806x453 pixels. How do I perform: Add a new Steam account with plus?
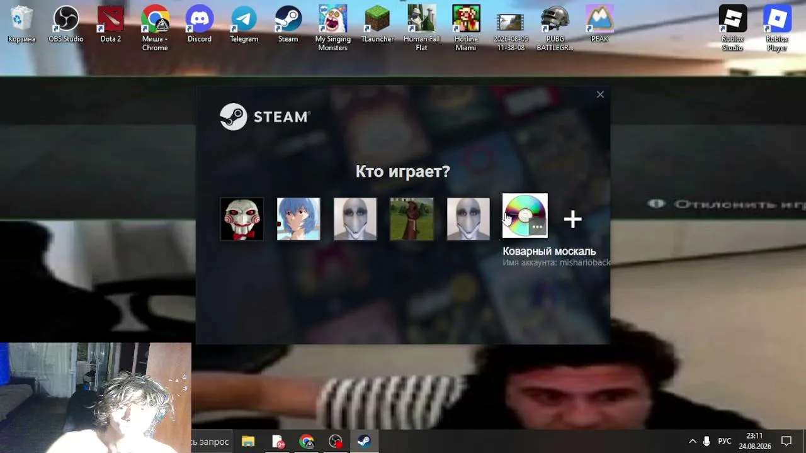click(572, 219)
